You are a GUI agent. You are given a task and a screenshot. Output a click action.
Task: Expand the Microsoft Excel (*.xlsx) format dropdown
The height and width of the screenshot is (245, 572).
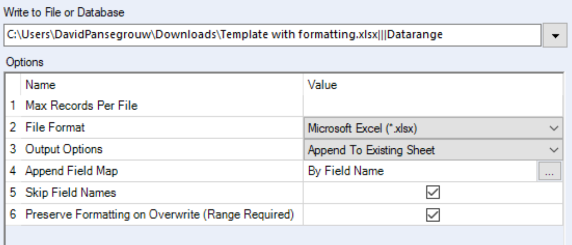coord(555,128)
